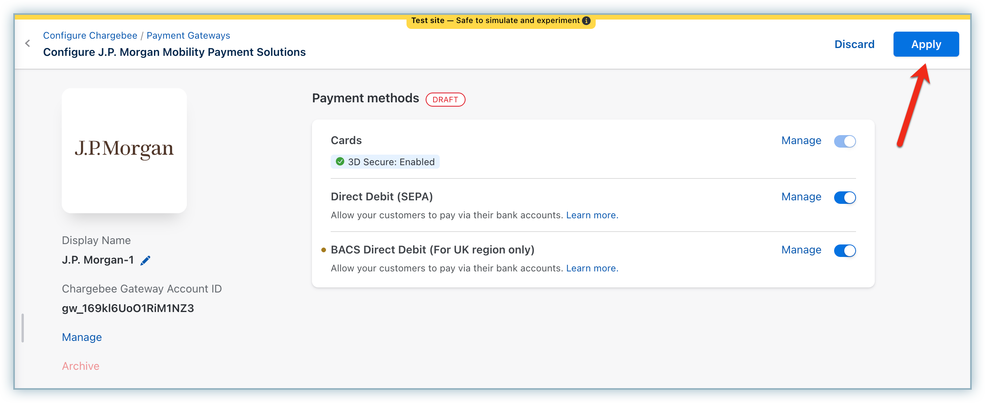
Task: Archive the J.P. Morgan gateway
Action: click(x=81, y=366)
